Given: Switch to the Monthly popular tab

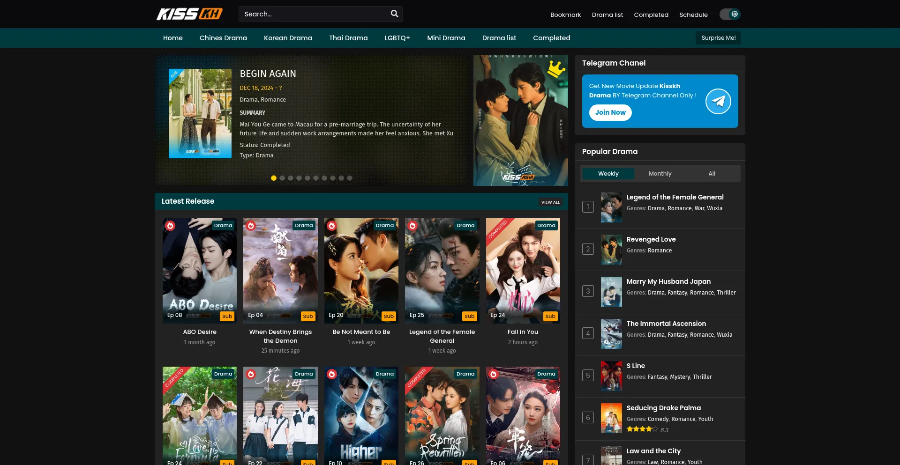Looking at the screenshot, I should [x=660, y=174].
